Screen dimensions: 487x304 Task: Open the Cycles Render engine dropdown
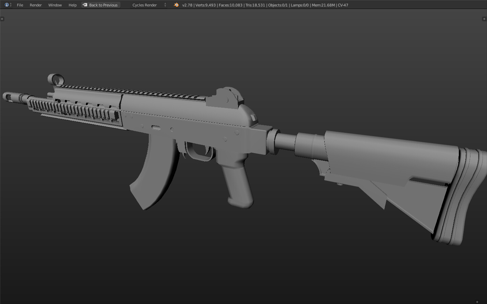click(x=149, y=5)
